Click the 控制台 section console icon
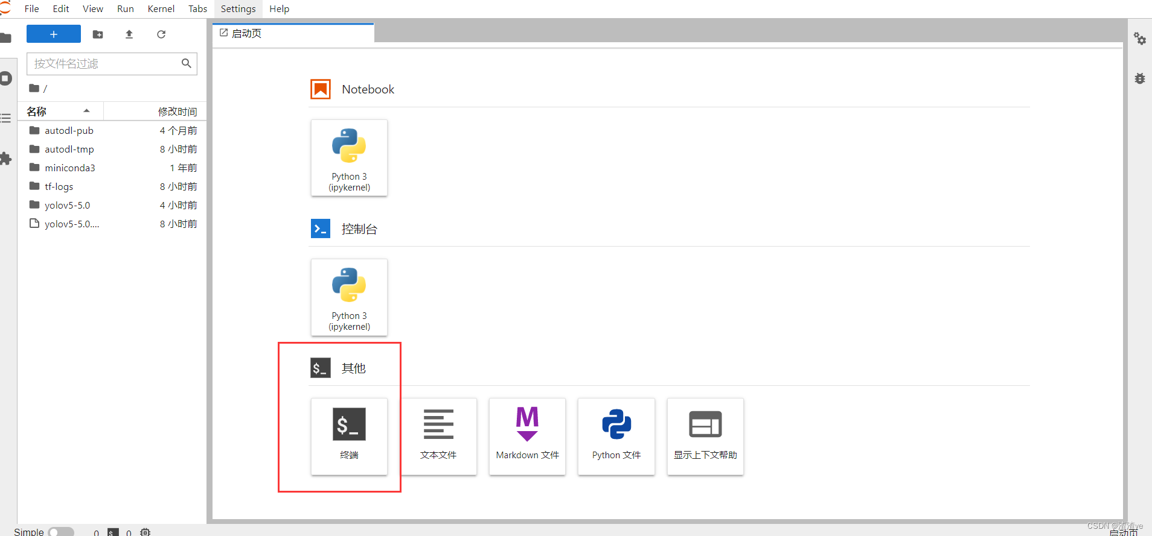Screen dimensions: 1152x536 click(321, 229)
